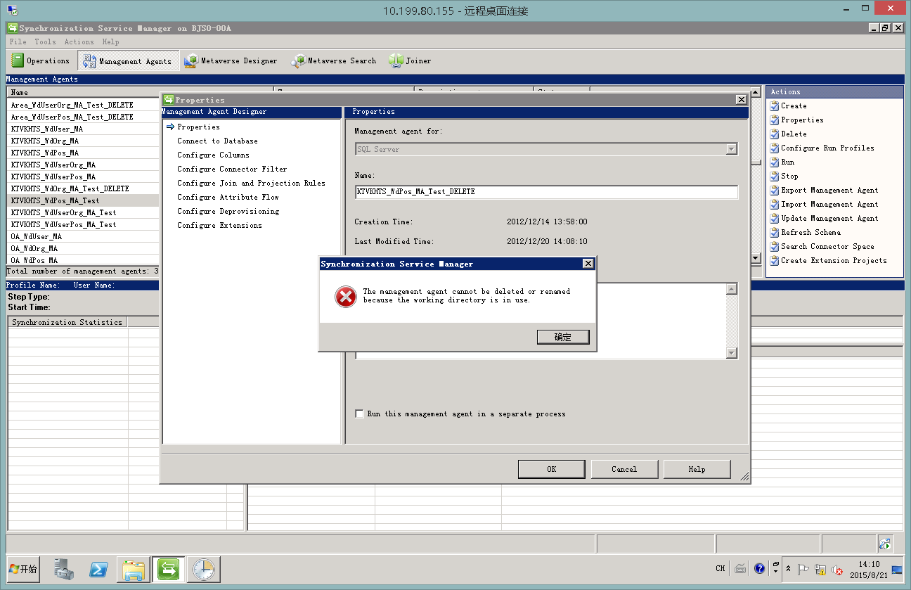
Task: Open the Help menu
Action: [x=110, y=42]
